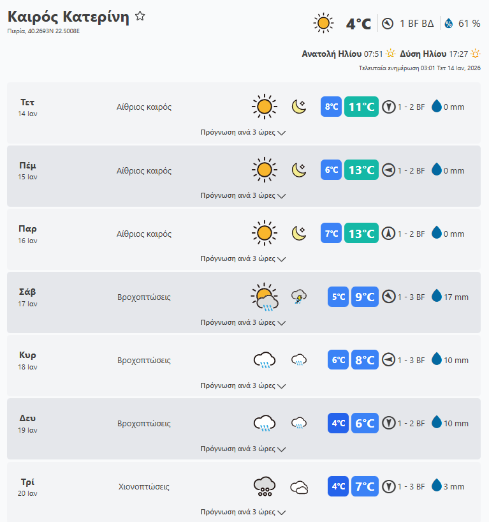Click the wind direction icon for Πέμ 15 Ιαν
489x522 pixels.
pos(389,170)
